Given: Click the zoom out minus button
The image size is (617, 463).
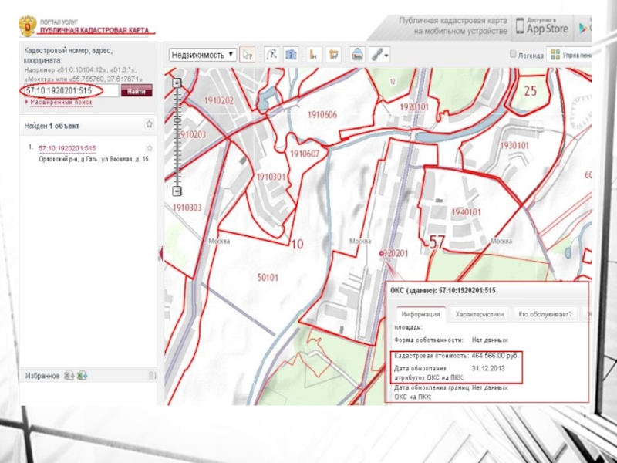Looking at the screenshot, I should pyautogui.click(x=177, y=191).
